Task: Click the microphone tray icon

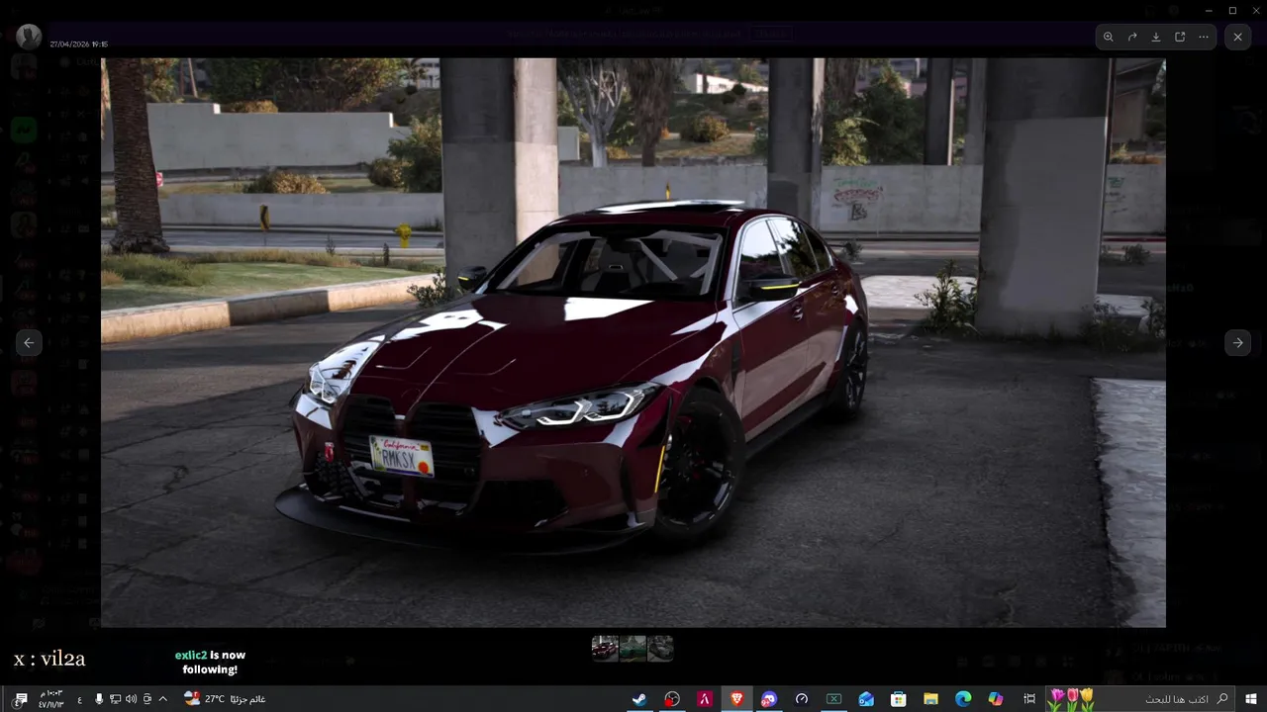Action: (99, 699)
